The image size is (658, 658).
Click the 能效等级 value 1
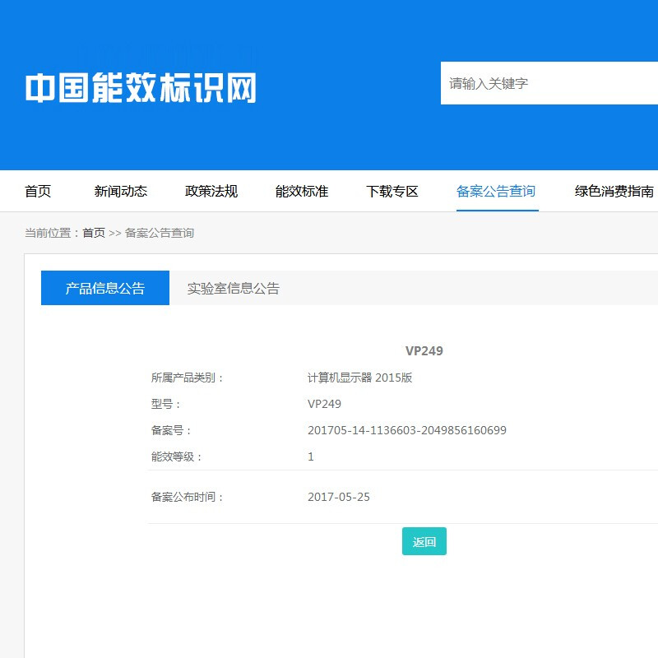tap(311, 456)
